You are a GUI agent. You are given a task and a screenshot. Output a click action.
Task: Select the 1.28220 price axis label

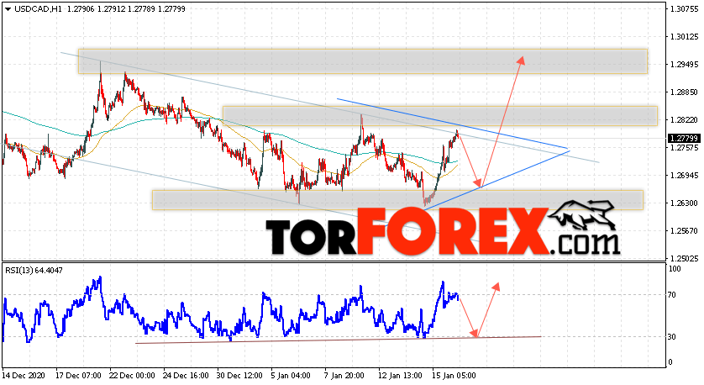point(684,120)
